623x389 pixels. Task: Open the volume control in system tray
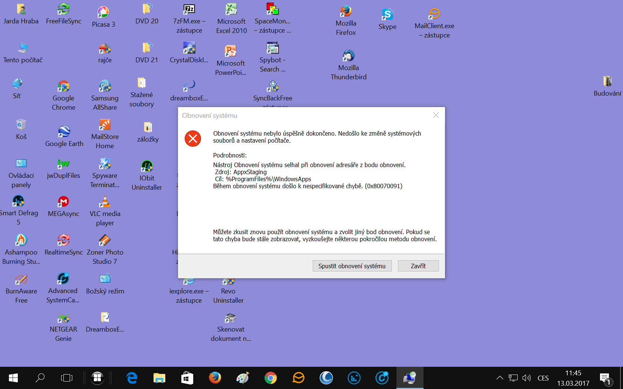(527, 378)
